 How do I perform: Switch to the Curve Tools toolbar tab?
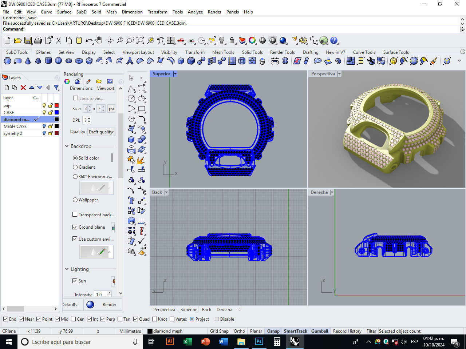point(364,52)
